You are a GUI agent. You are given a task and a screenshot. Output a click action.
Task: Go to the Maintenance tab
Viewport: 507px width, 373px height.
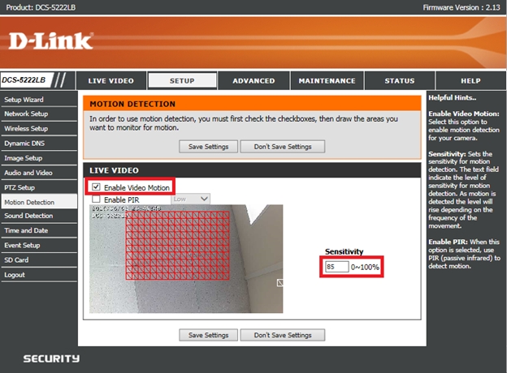pyautogui.click(x=327, y=81)
